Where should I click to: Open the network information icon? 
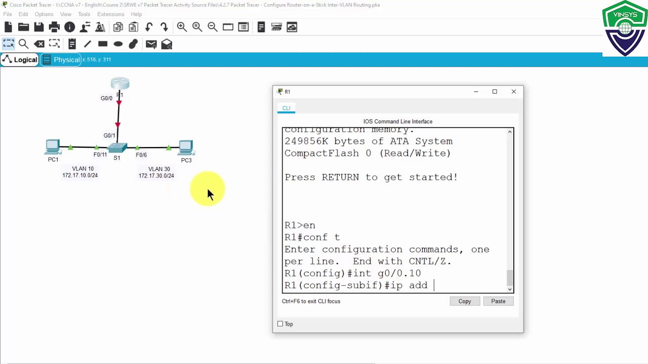70,27
